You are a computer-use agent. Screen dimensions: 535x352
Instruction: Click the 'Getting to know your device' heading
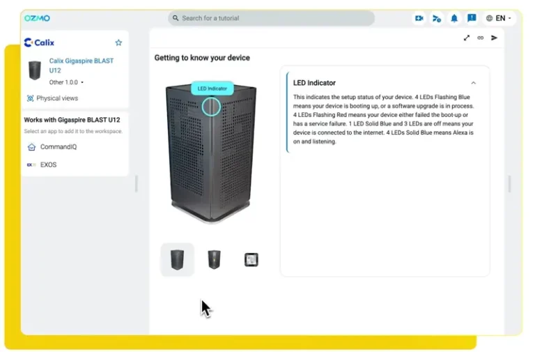pos(202,58)
